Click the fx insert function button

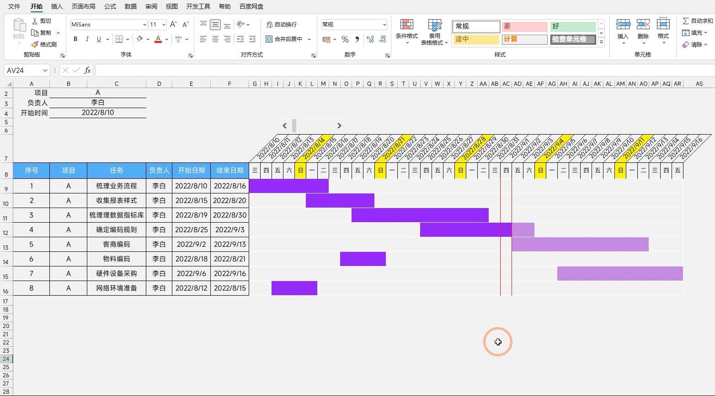coord(87,70)
